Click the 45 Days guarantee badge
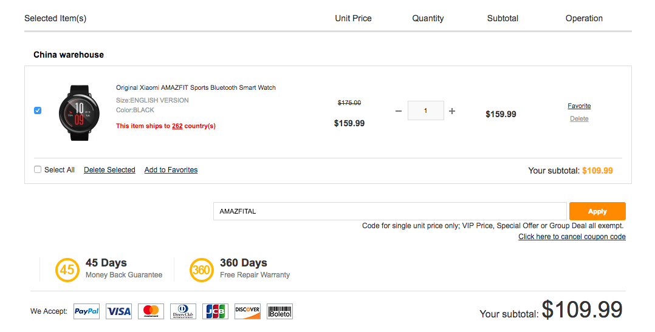The height and width of the screenshot is (332, 655). (67, 270)
